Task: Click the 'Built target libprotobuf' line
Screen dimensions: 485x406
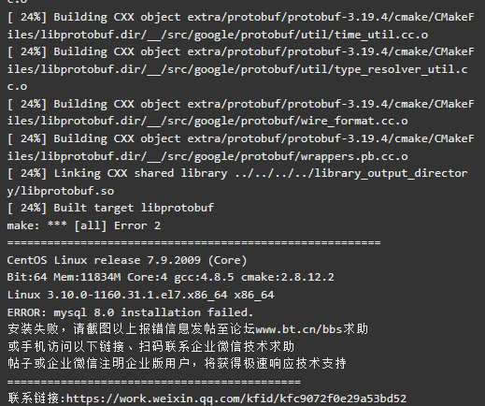Action: [x=110, y=208]
